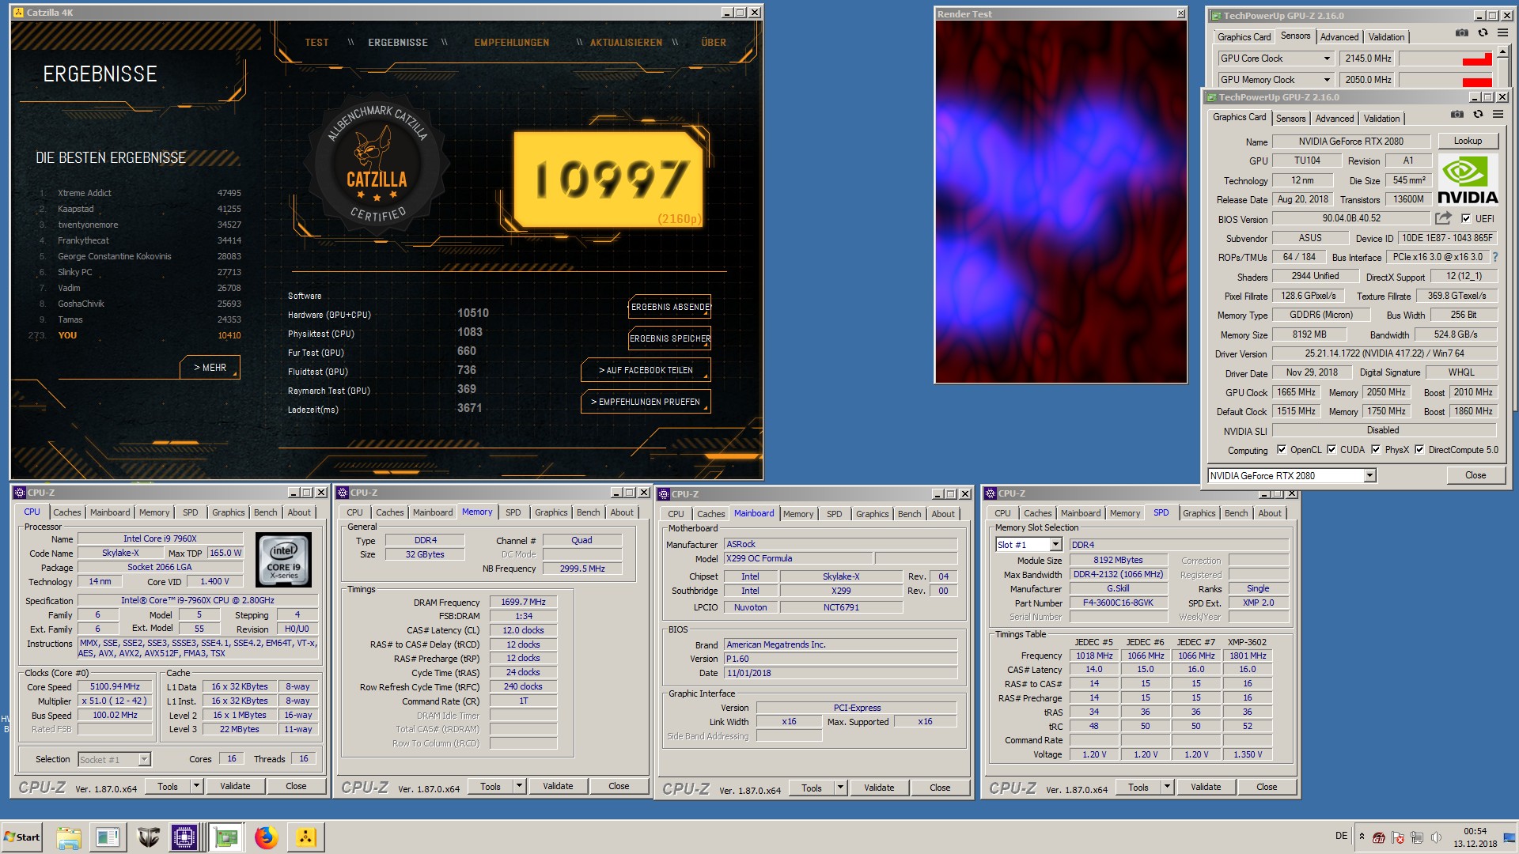The height and width of the screenshot is (854, 1519).
Task: Refresh data in front GPU-Z window
Action: coord(1477,115)
